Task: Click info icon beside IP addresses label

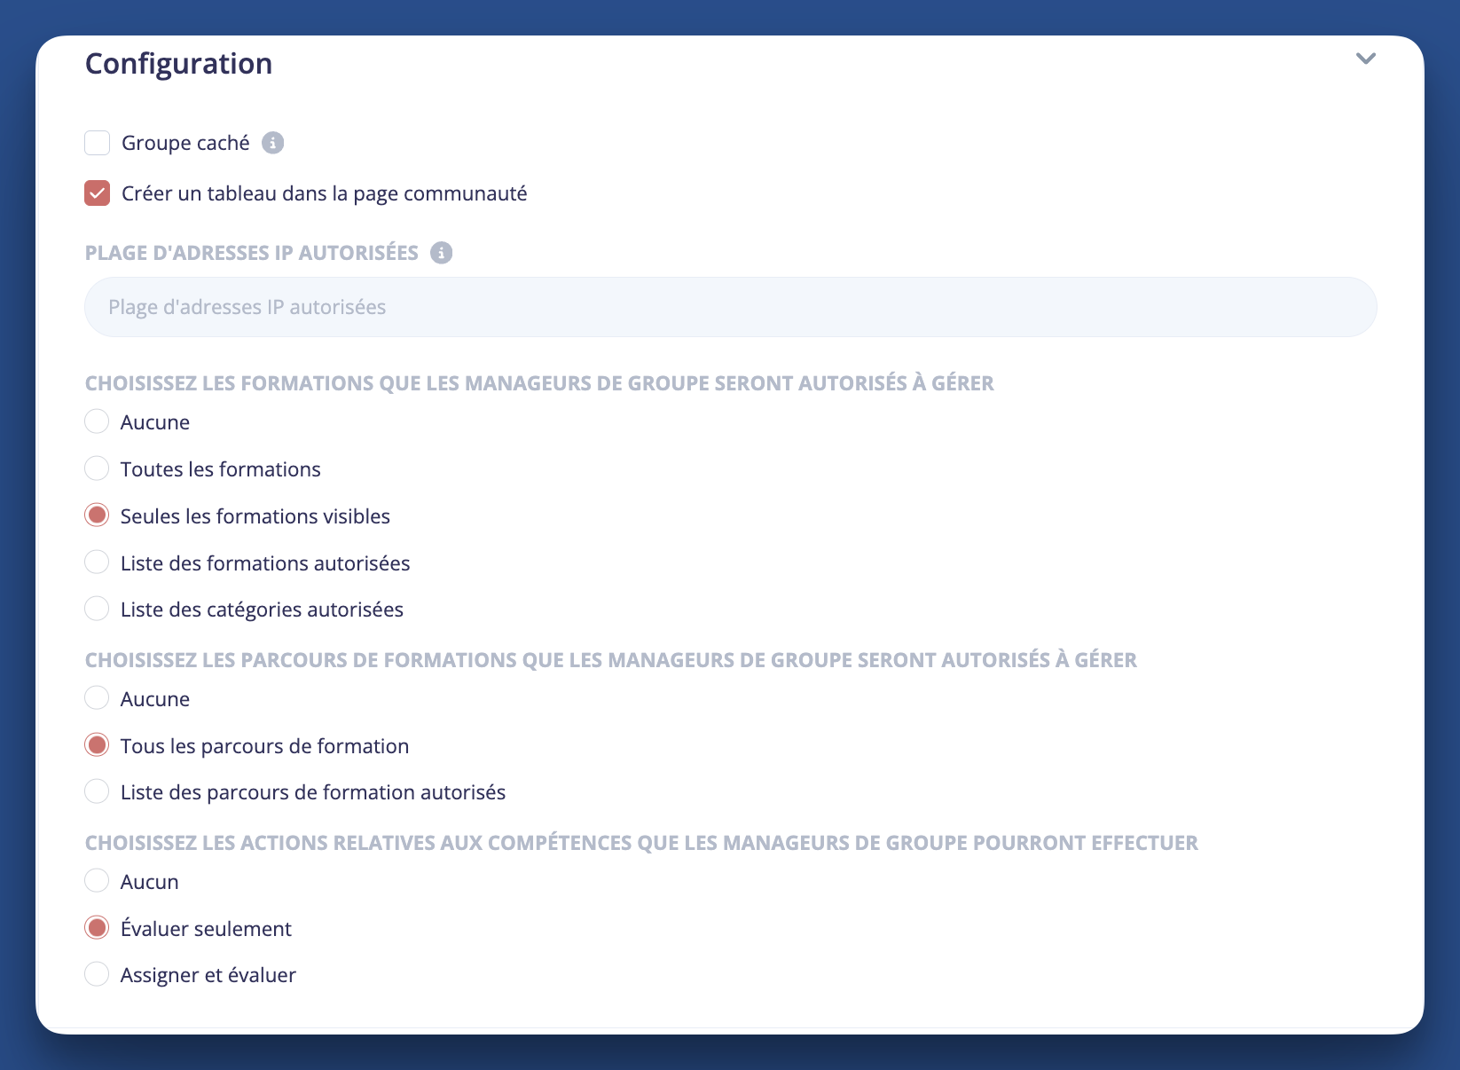Action: pos(441,253)
